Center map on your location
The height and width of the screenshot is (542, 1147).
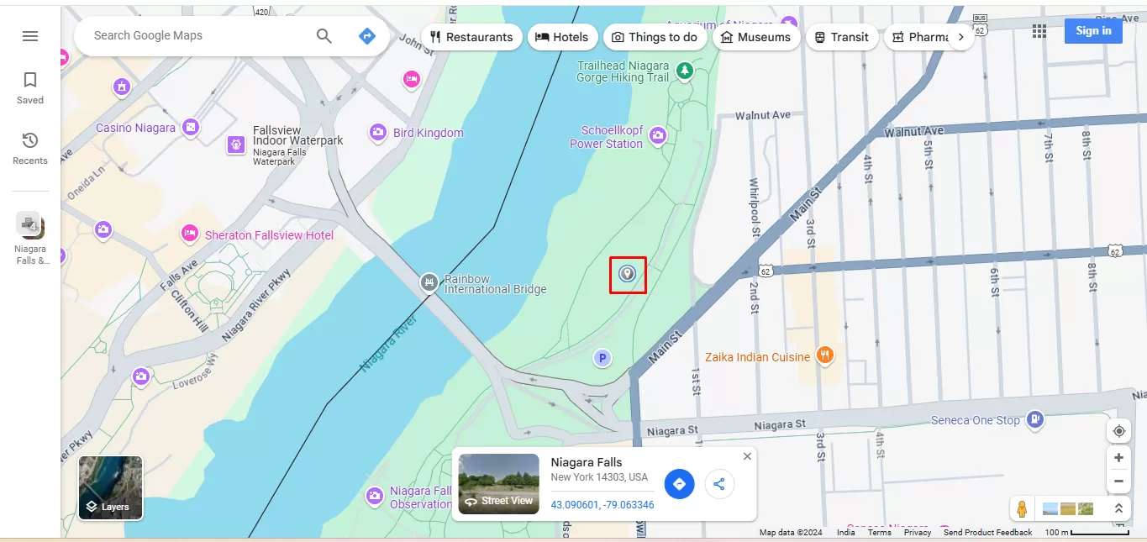tap(1118, 431)
